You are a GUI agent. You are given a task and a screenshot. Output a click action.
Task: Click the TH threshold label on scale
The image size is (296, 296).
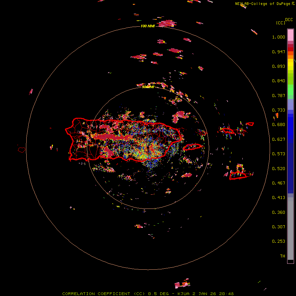coord(283,256)
